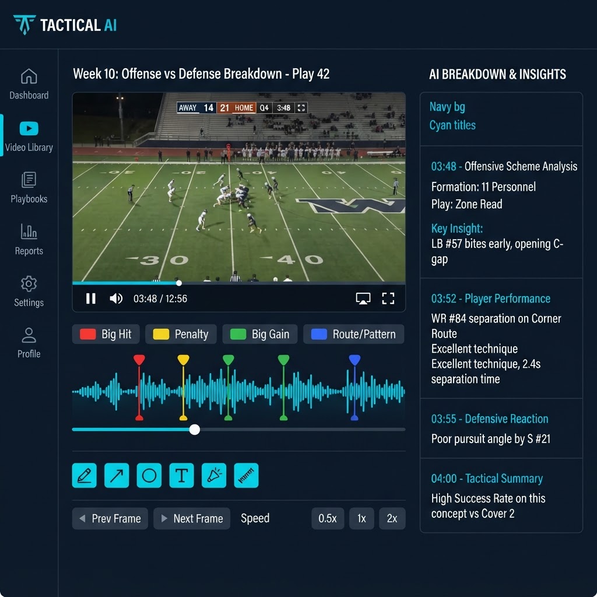
Task: Open the Dashboard home icon
Action: tap(29, 76)
